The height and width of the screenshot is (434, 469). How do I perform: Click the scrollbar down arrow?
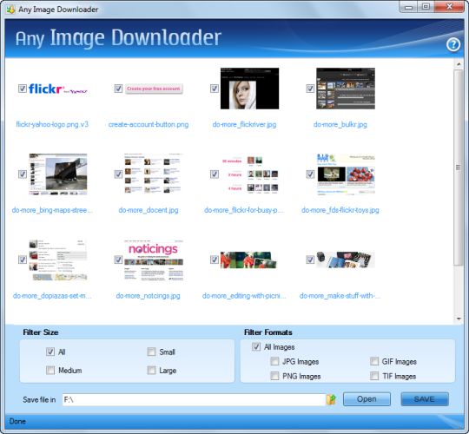(x=459, y=319)
